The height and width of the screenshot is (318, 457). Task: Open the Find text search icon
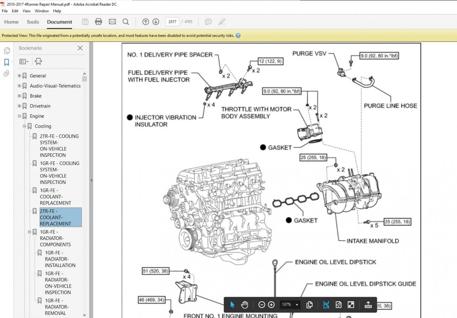[x=126, y=22]
